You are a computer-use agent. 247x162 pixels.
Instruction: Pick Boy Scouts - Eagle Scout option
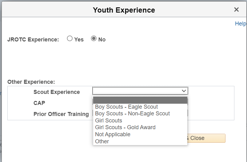tap(126, 107)
